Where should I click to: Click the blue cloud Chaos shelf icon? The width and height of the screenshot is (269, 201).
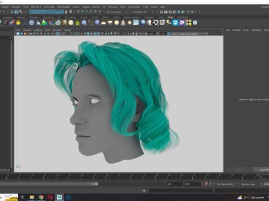pos(175,23)
